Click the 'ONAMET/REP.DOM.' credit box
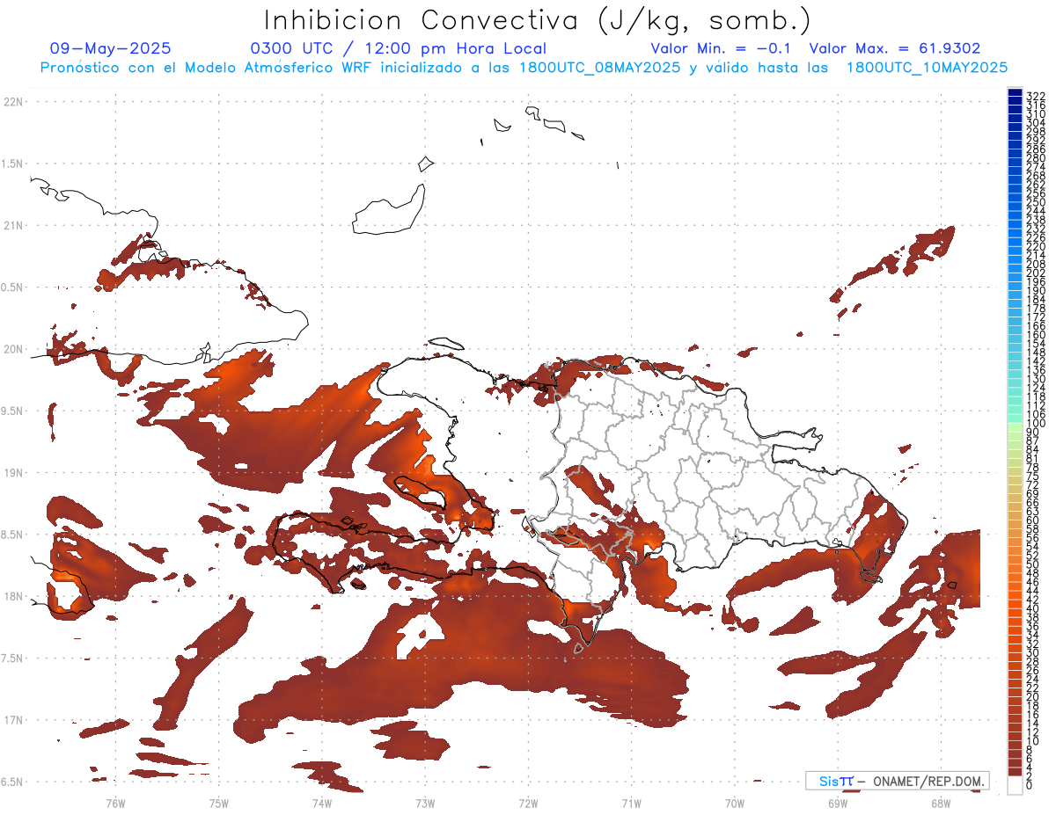The height and width of the screenshot is (815, 1056). click(x=898, y=781)
